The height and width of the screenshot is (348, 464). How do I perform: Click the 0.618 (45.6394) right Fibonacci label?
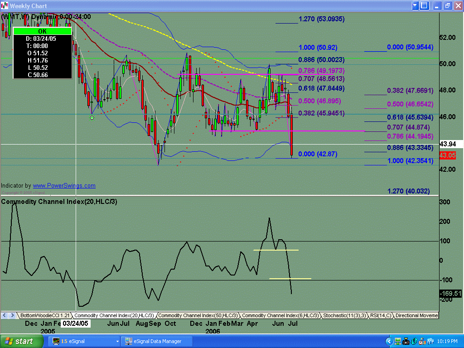[410, 117]
